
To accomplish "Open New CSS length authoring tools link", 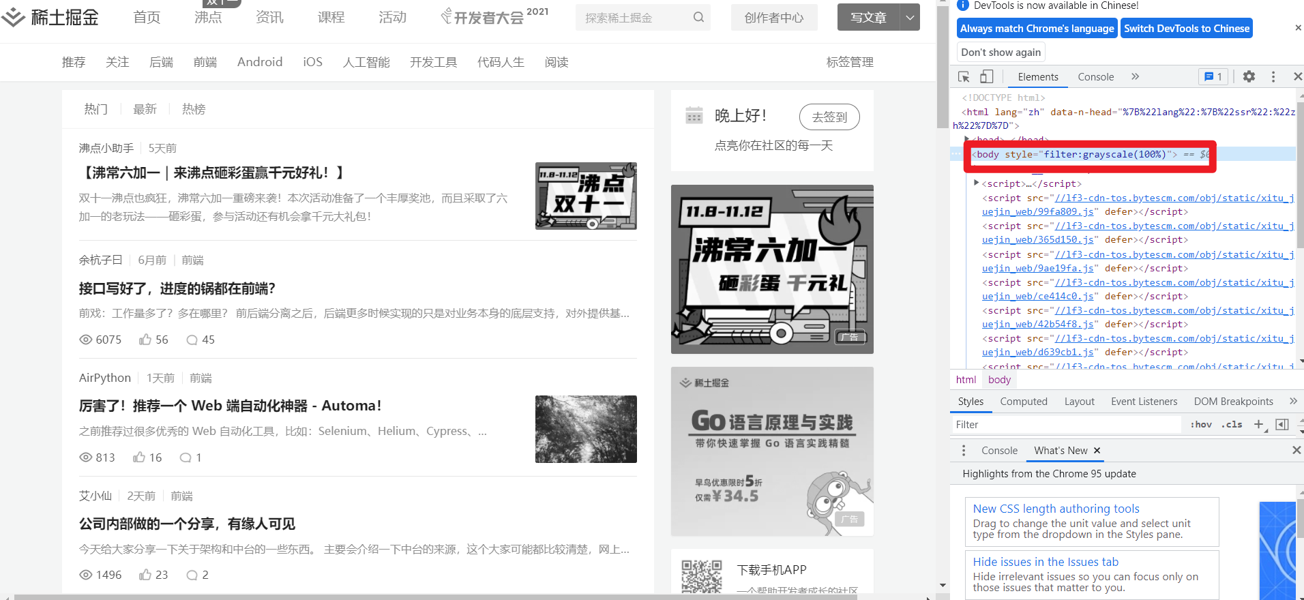I will click(x=1056, y=509).
